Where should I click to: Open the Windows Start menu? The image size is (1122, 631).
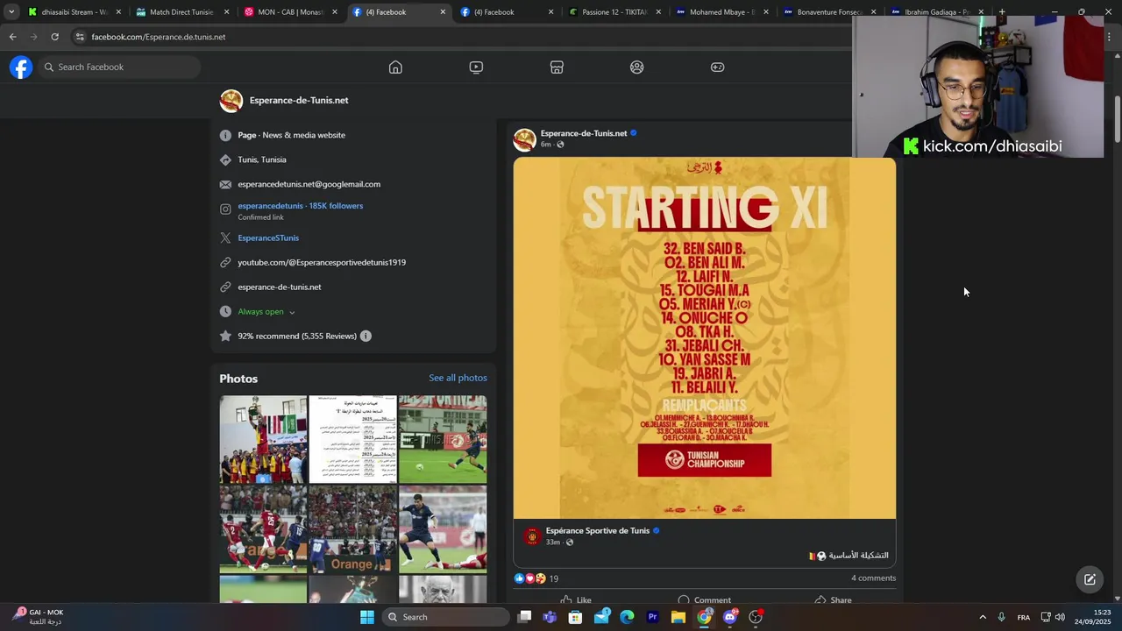pyautogui.click(x=367, y=617)
